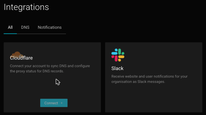
Task: Select the All tab
Action: point(10,27)
